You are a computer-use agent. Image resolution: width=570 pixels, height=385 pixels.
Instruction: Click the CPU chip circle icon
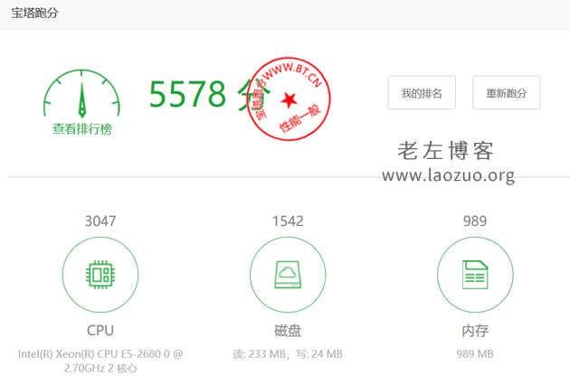click(x=100, y=275)
